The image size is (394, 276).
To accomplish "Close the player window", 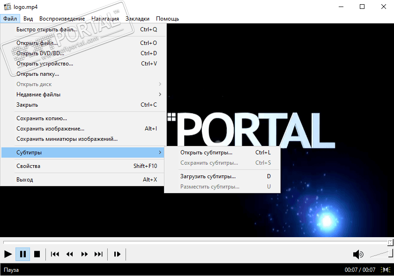I will click(x=383, y=7).
